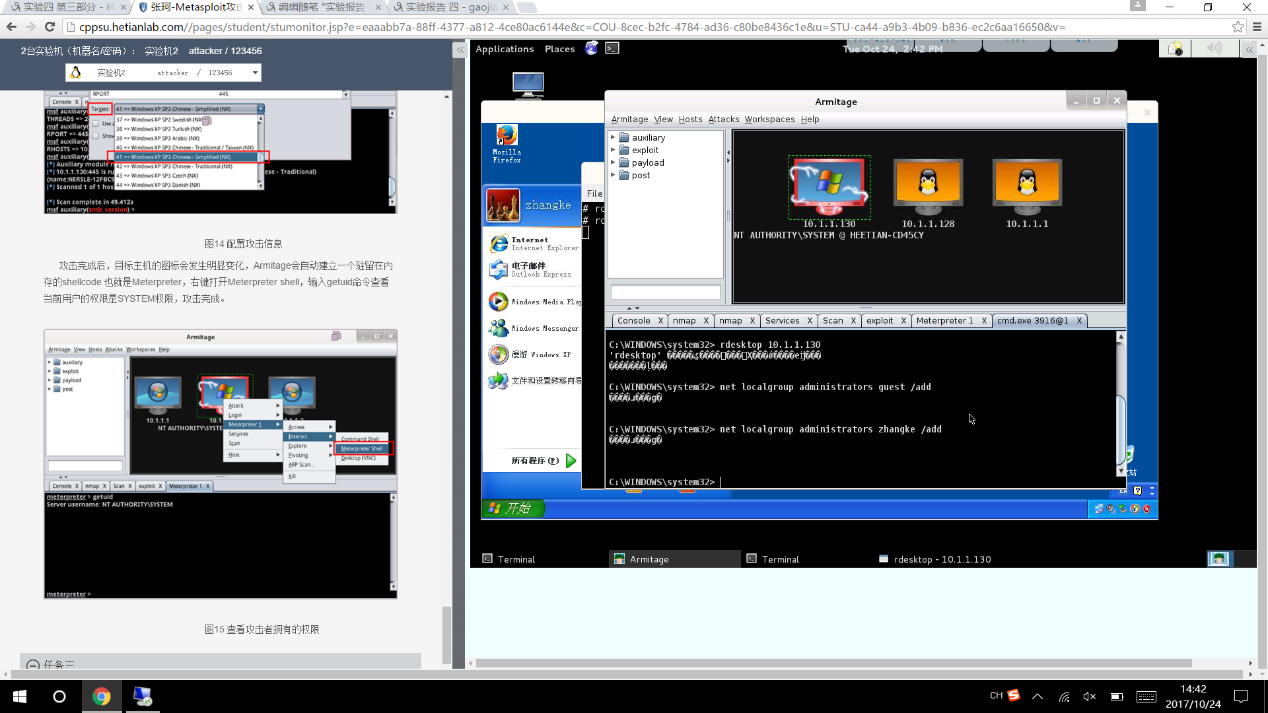Collapse the left instructions panel

click(x=460, y=50)
